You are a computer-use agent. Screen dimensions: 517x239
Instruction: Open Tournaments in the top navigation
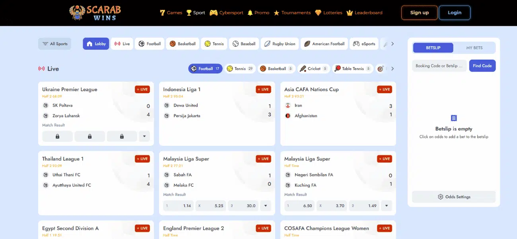pyautogui.click(x=292, y=13)
